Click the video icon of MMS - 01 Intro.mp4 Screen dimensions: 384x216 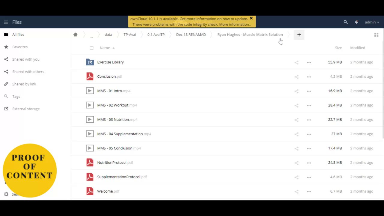90,91
